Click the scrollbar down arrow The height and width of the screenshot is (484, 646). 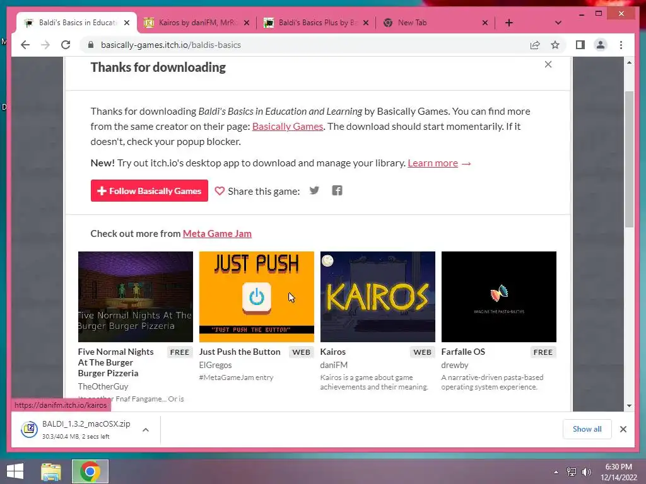(x=629, y=406)
